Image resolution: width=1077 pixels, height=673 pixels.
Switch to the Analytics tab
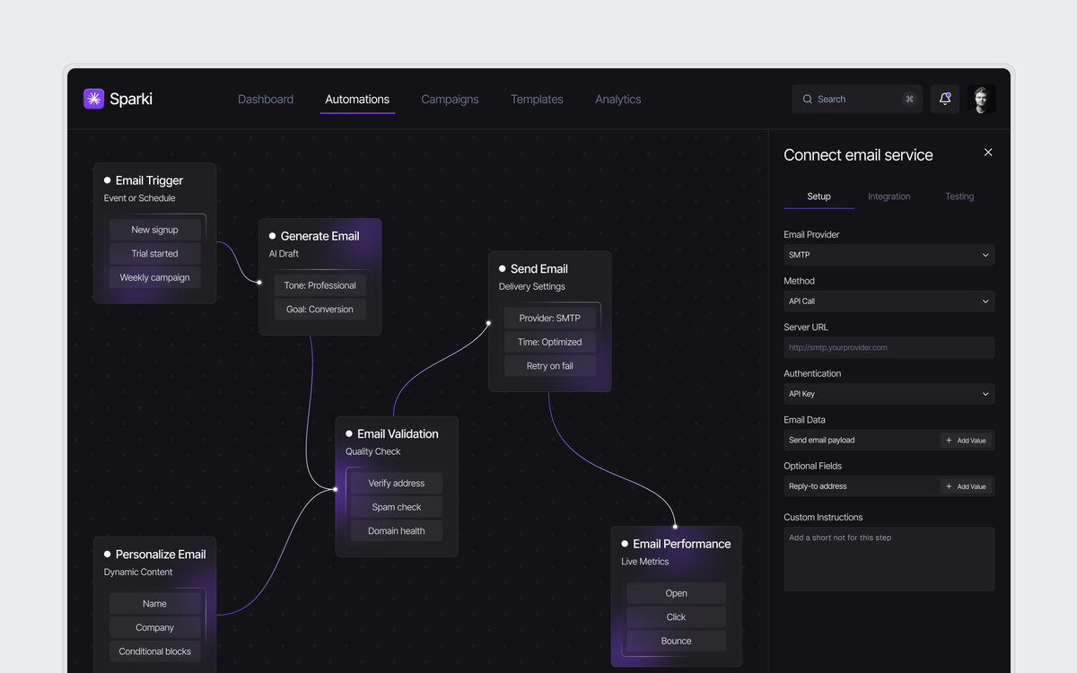618,100
